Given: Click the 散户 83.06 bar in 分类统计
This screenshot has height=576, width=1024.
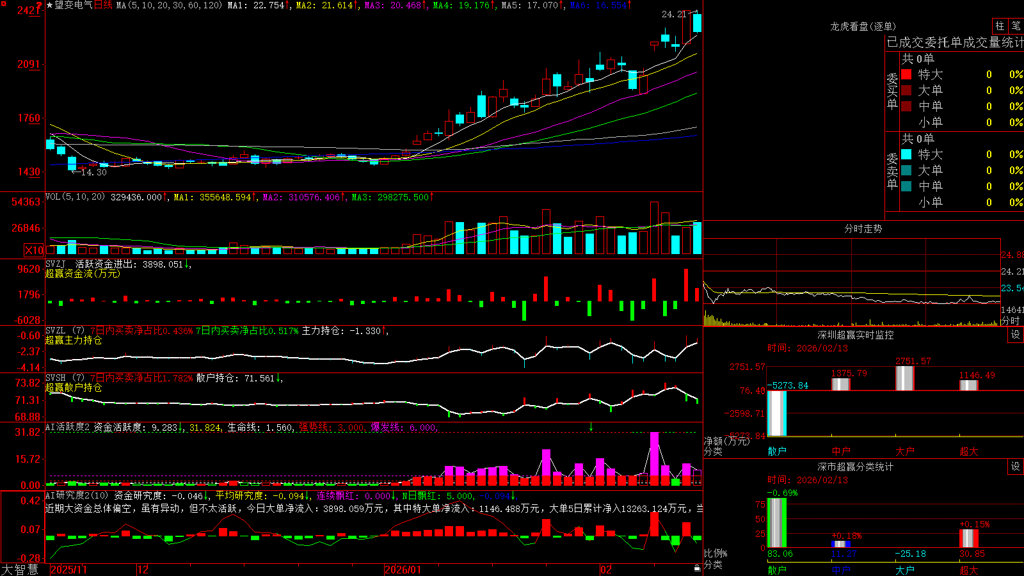Looking at the screenshot, I should point(777,522).
